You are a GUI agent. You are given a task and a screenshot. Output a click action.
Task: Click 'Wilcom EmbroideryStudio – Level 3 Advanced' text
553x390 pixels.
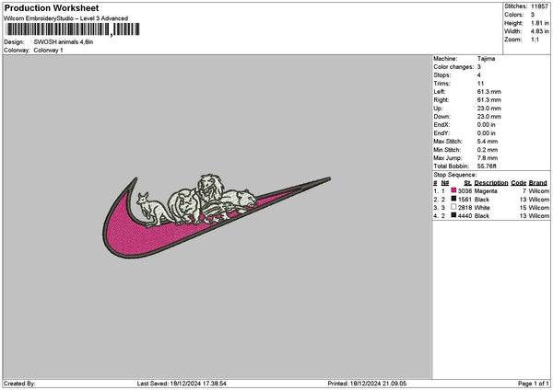pyautogui.click(x=66, y=18)
